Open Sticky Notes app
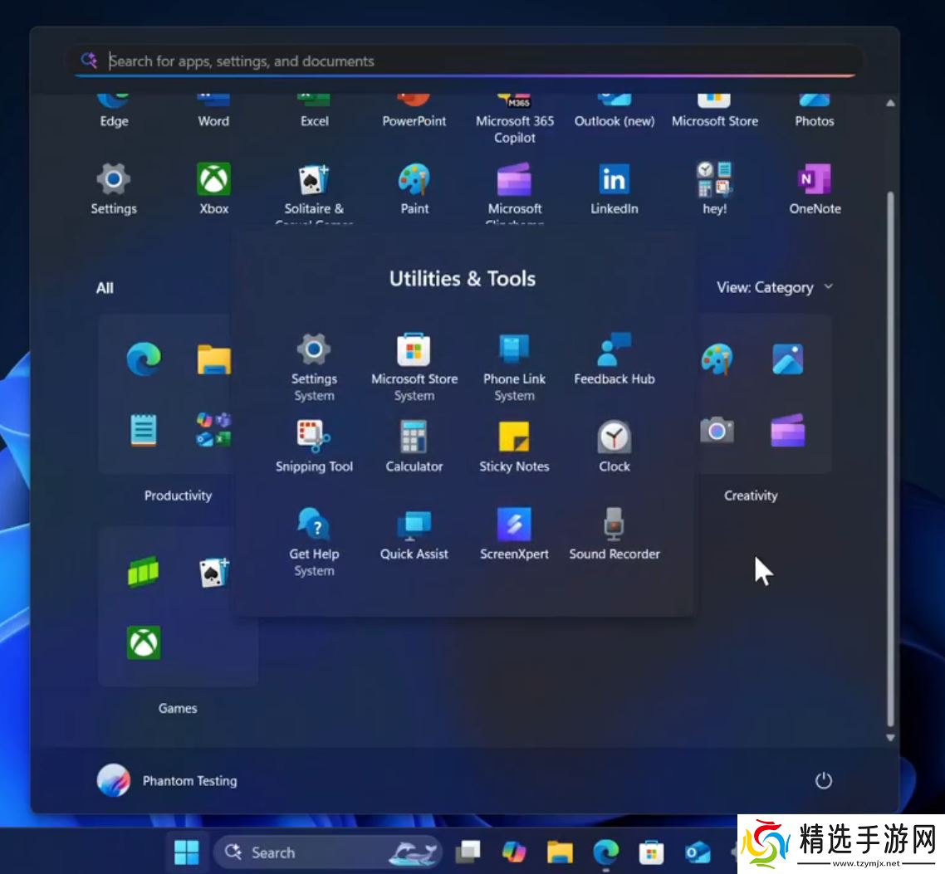The height and width of the screenshot is (874, 945). click(x=514, y=446)
